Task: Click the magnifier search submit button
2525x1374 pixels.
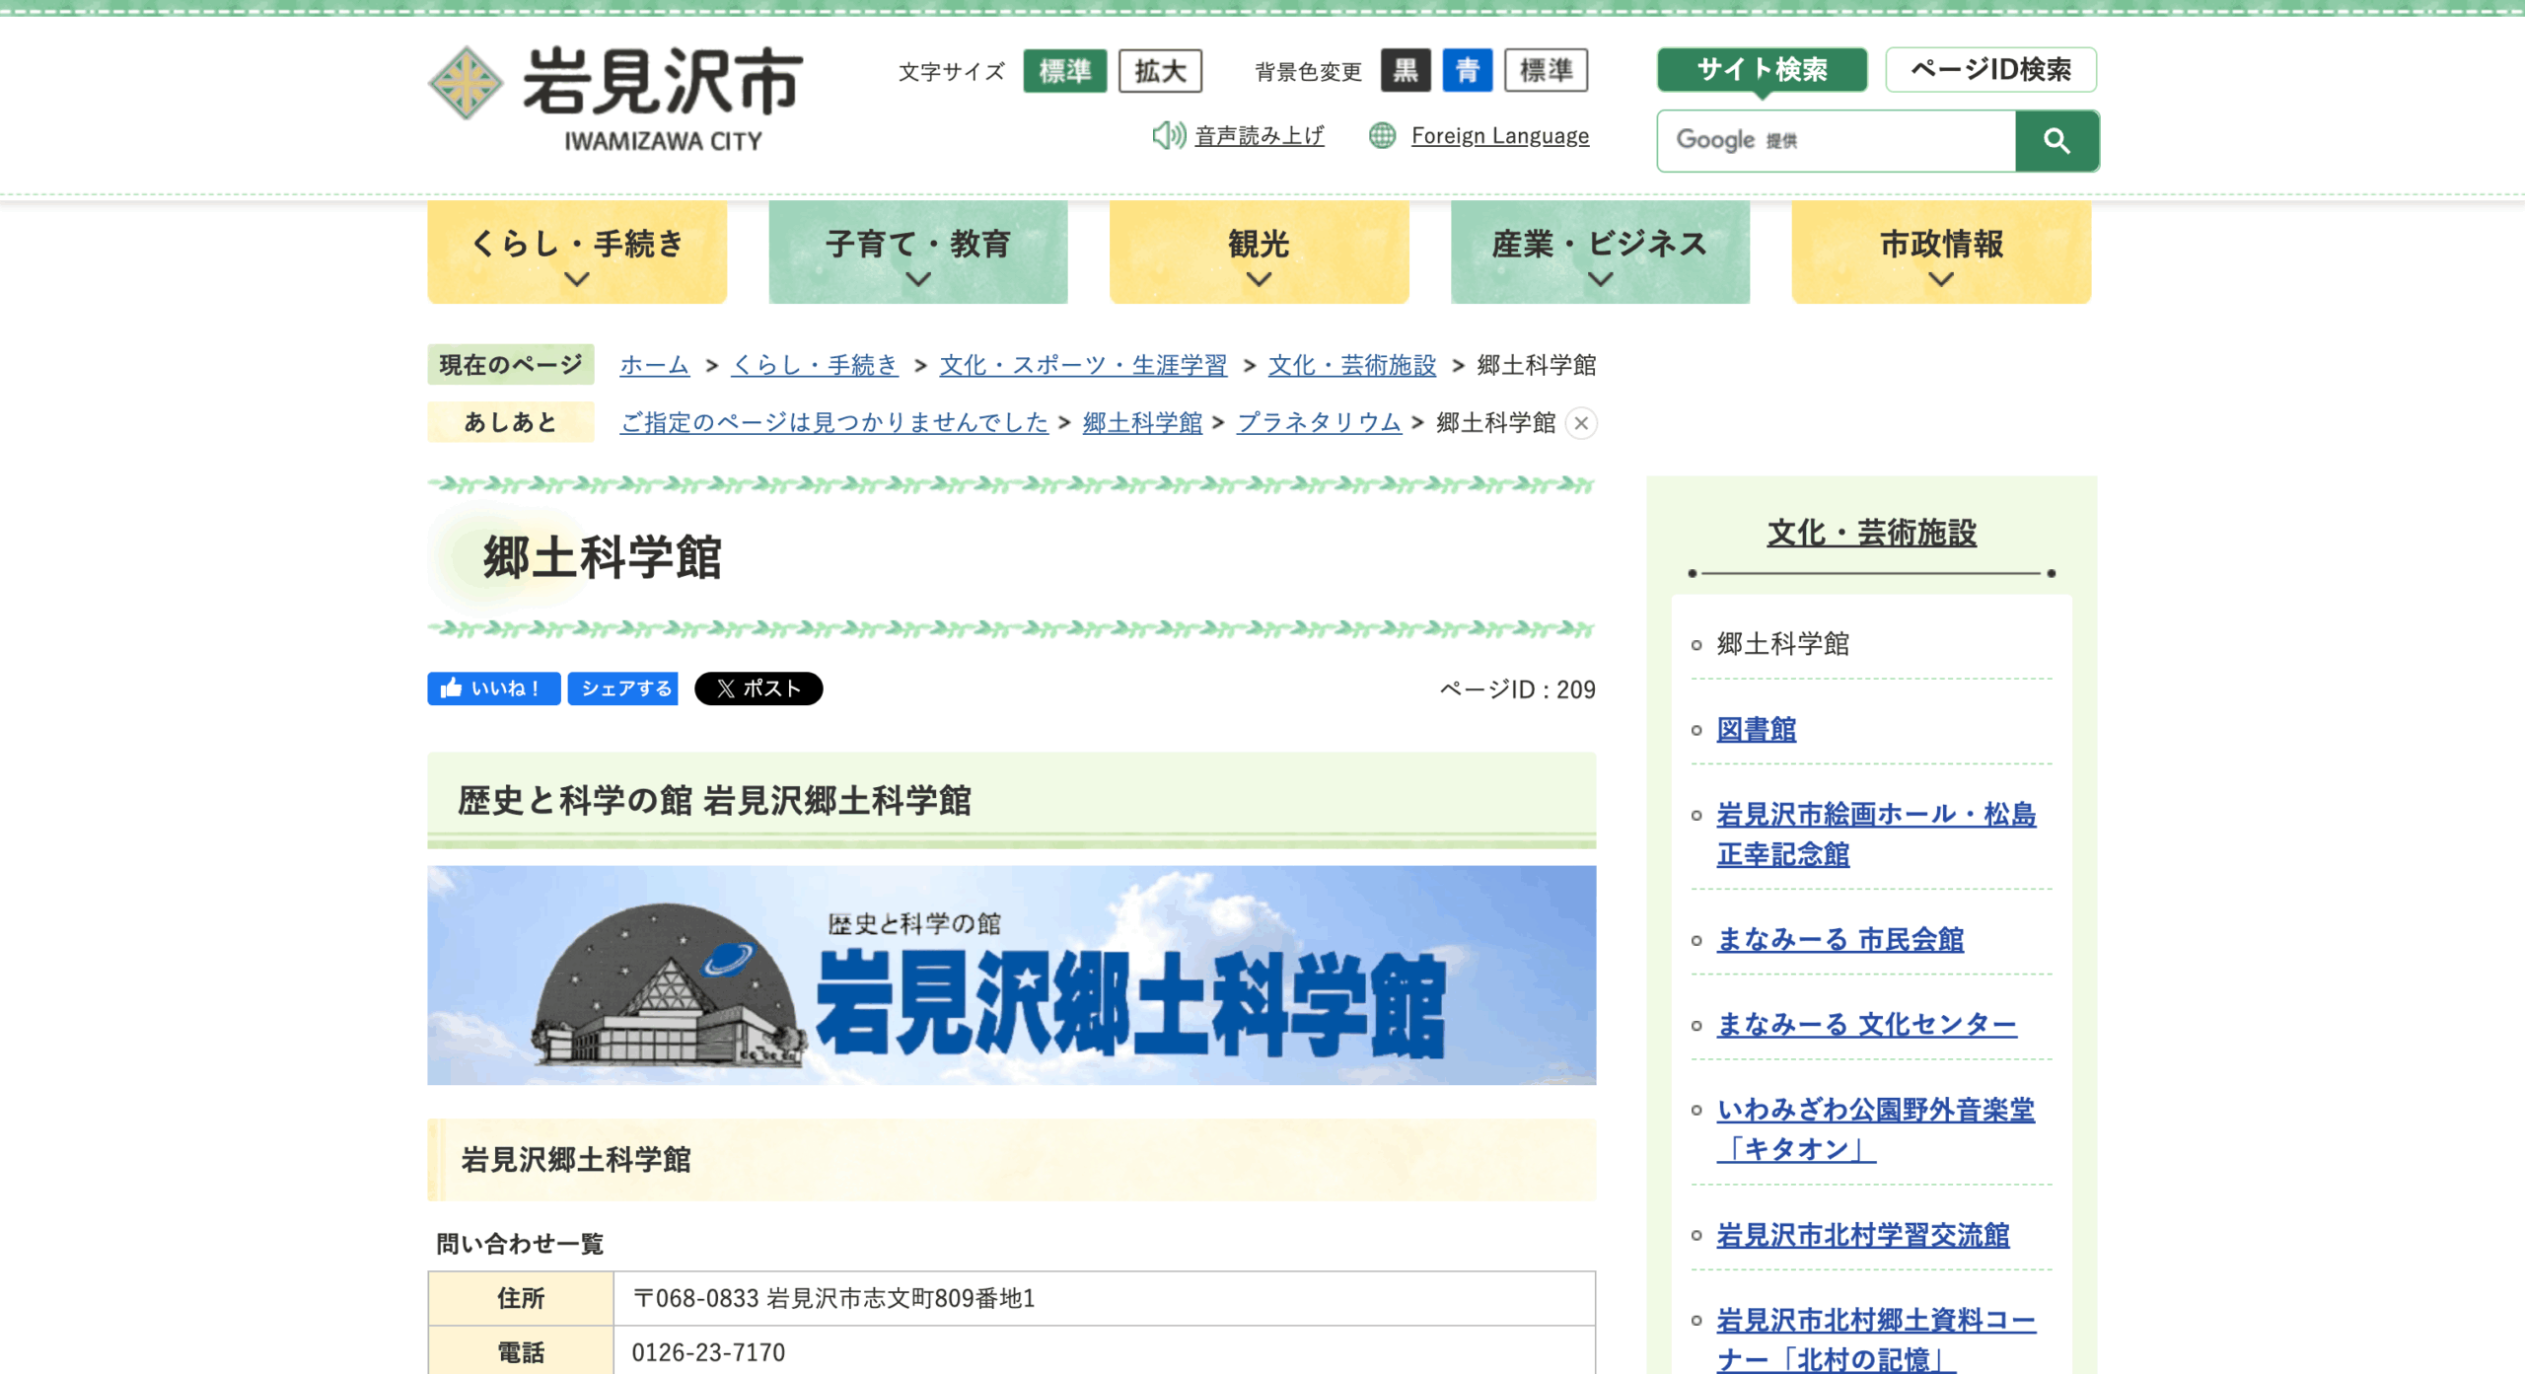Action: 2056,141
